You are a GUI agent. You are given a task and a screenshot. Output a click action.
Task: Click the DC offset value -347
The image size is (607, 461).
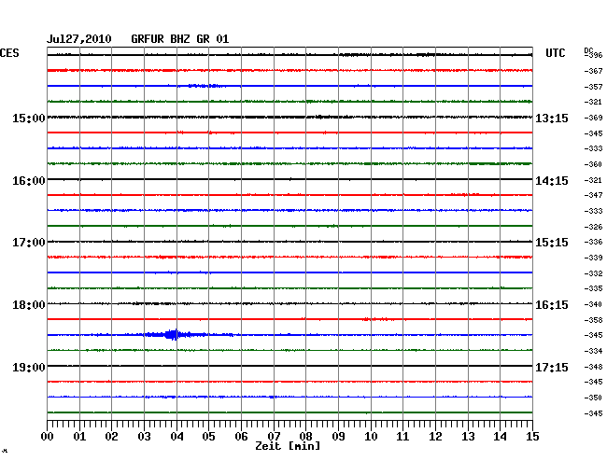click(593, 195)
